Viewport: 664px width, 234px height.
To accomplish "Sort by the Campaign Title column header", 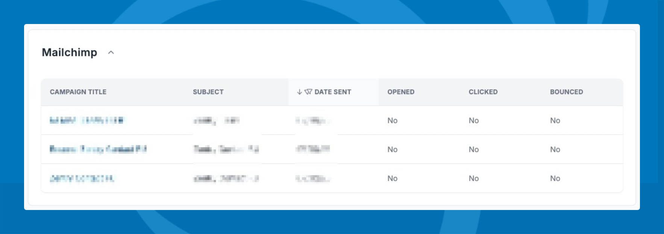I will click(x=78, y=92).
